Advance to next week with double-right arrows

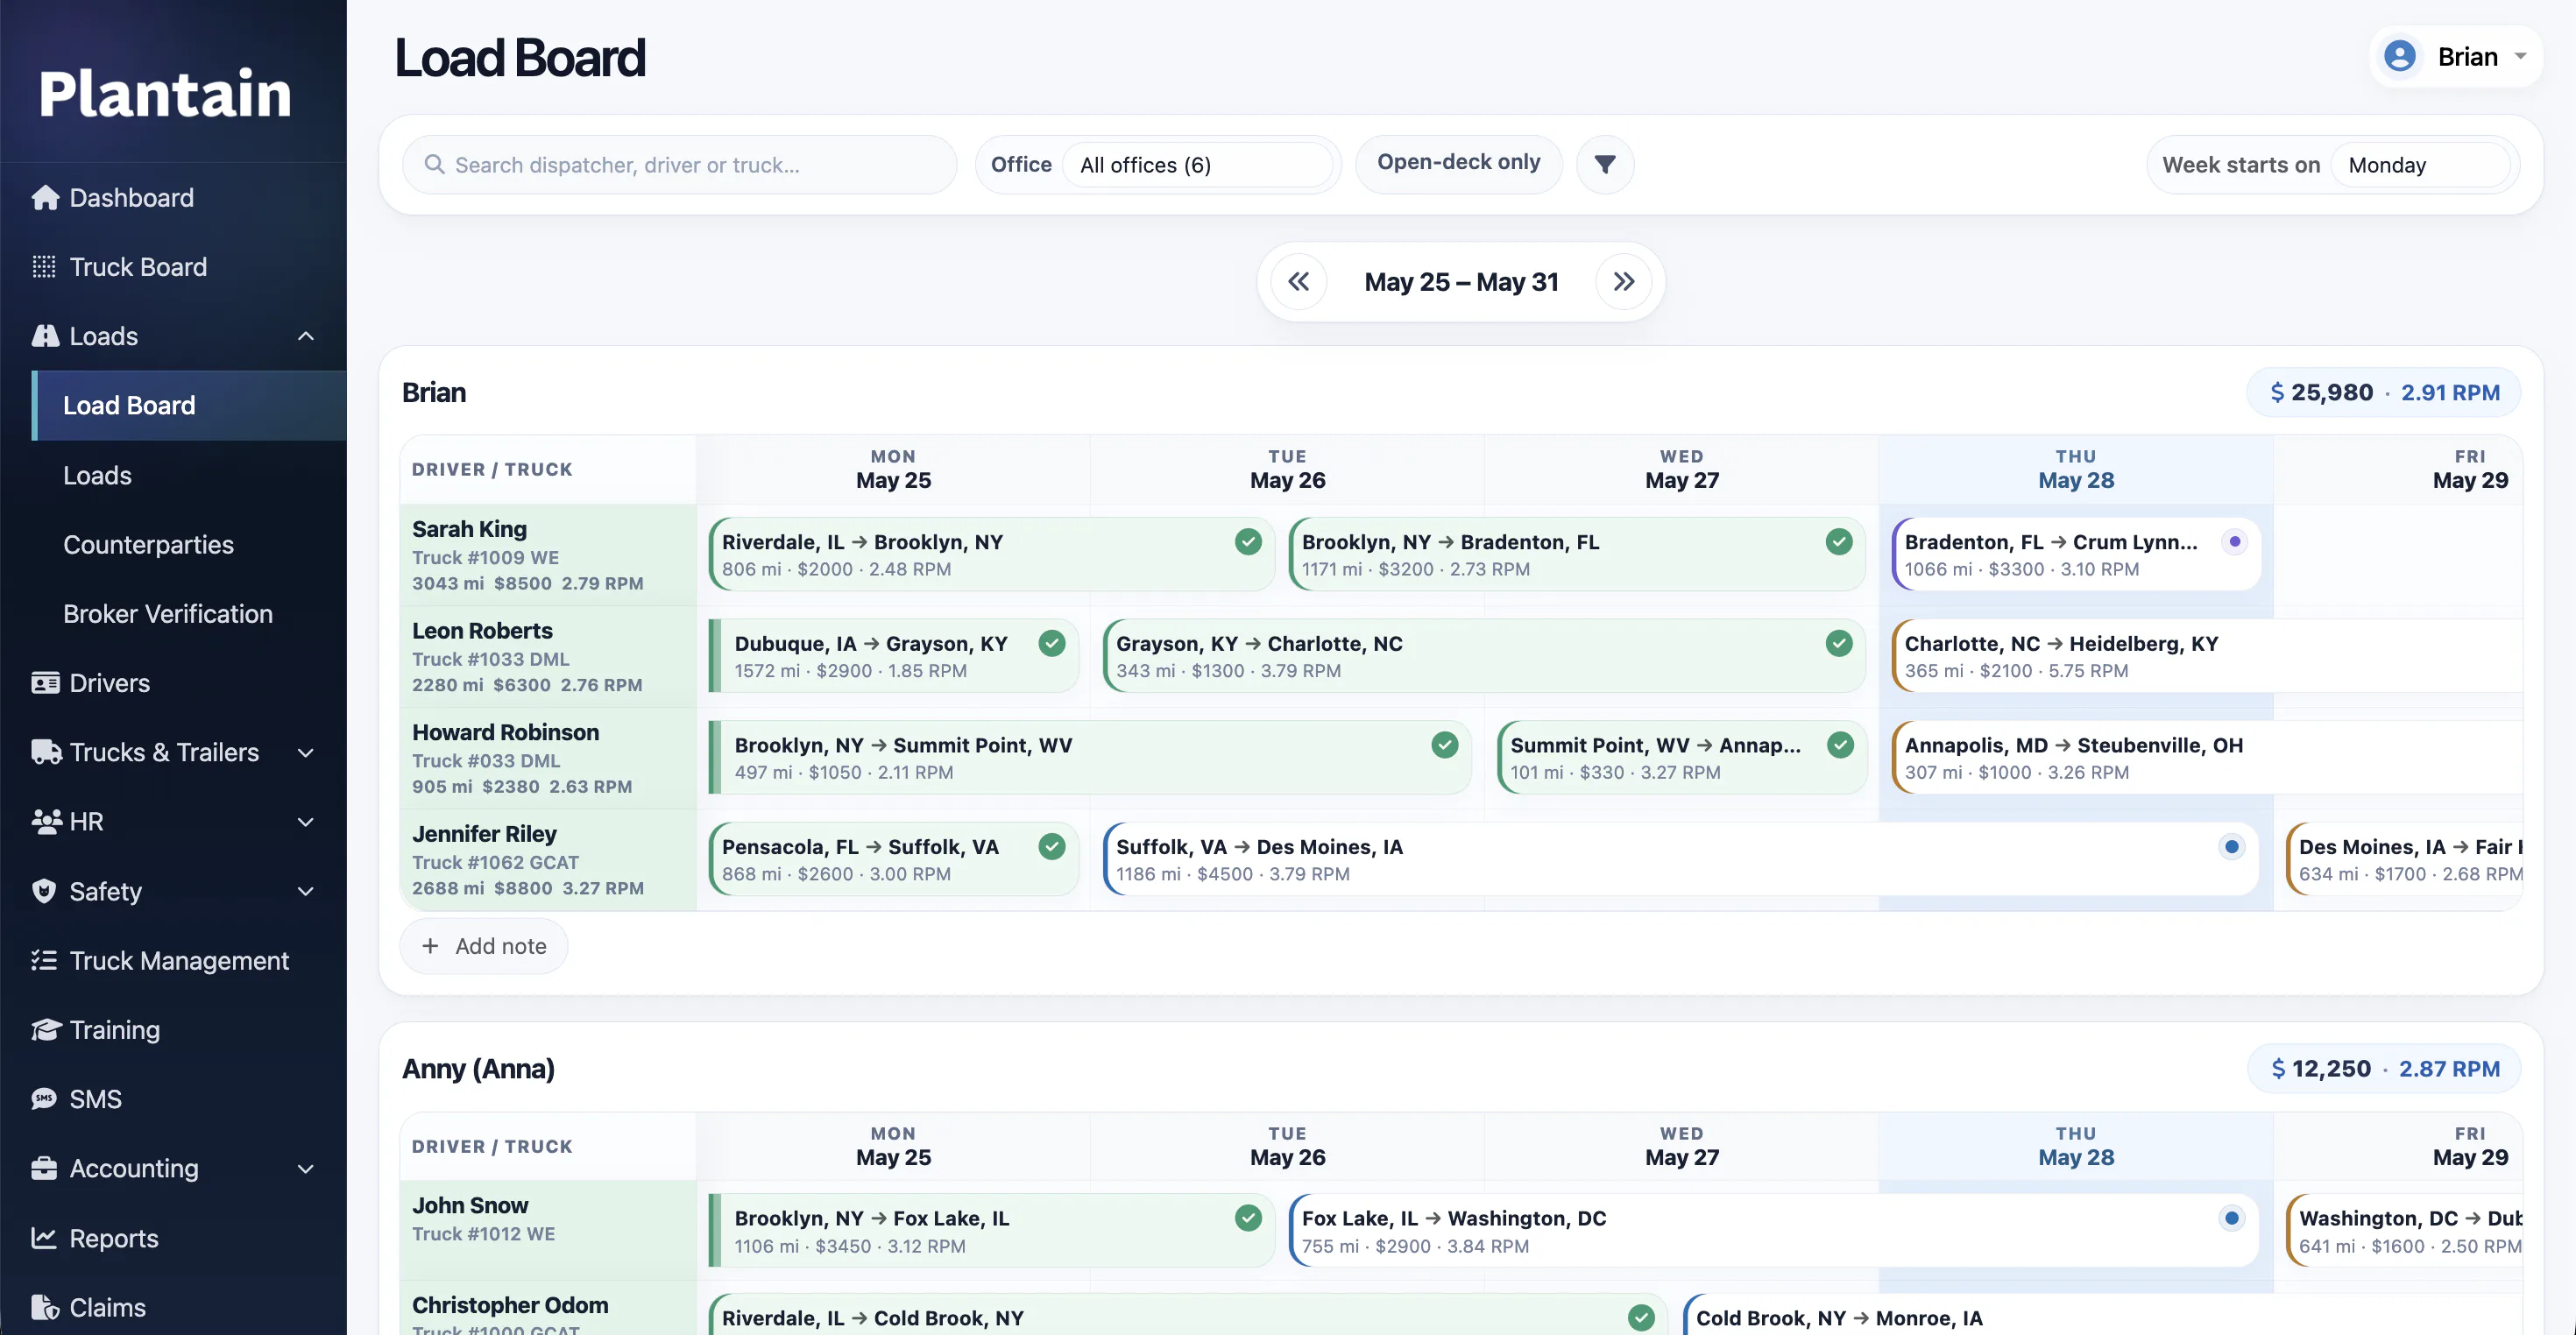(1623, 282)
